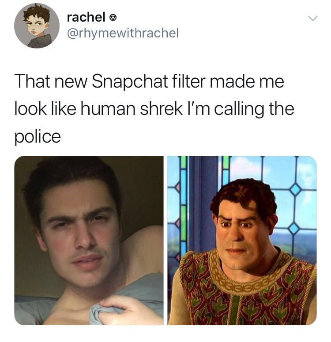View the right human Shrek image
331x342 pixels.
click(242, 240)
